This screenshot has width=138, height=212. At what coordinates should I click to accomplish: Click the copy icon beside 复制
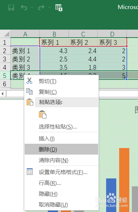pyautogui.click(x=29, y=91)
